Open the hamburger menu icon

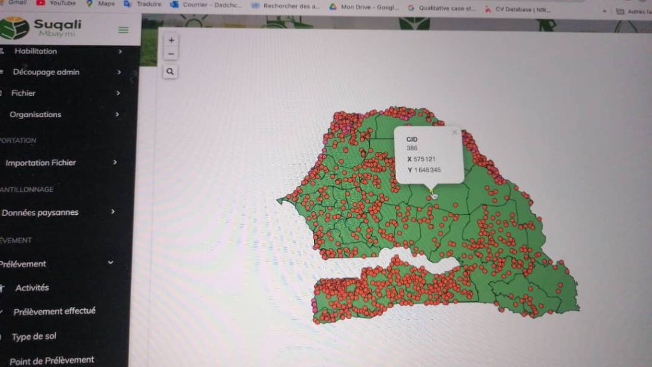(123, 29)
